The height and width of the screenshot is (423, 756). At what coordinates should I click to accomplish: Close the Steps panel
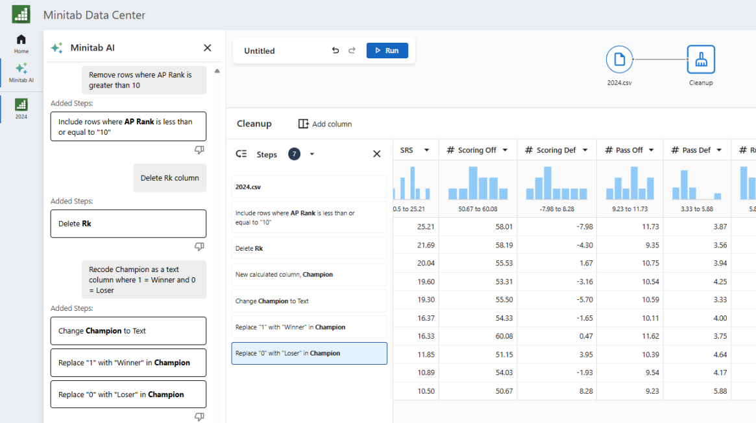pyautogui.click(x=376, y=154)
